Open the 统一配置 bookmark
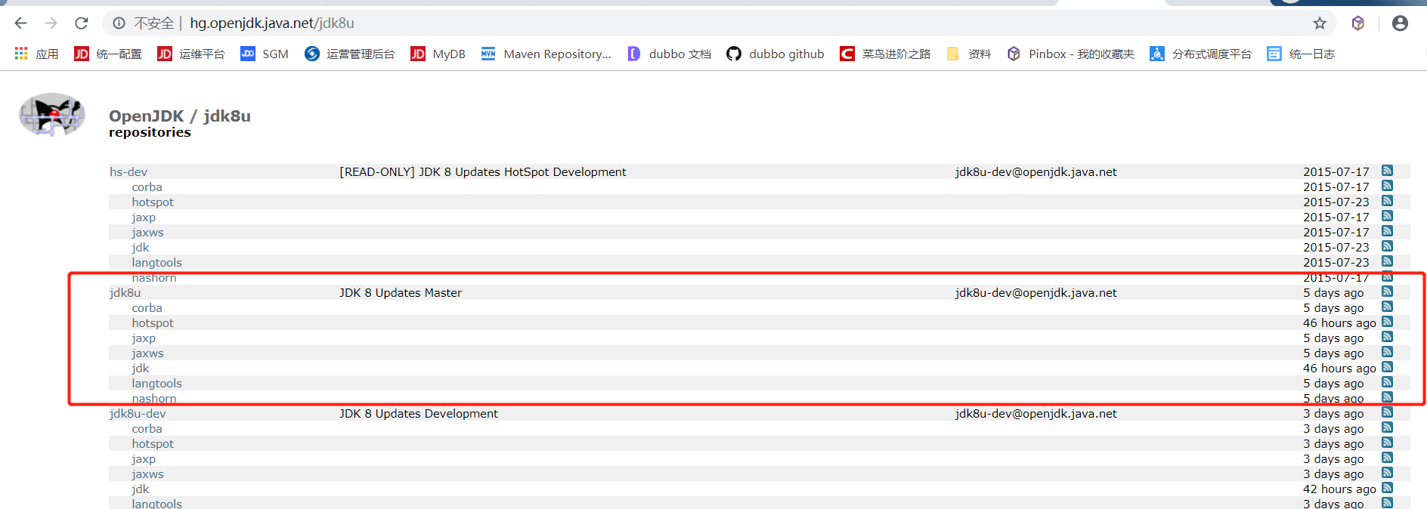 [108, 54]
